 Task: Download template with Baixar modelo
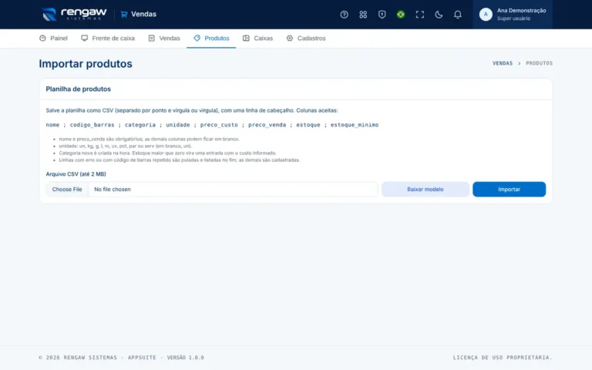coord(425,189)
